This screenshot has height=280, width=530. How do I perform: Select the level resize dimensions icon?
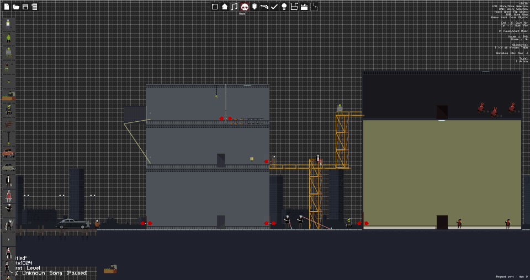coord(294,7)
